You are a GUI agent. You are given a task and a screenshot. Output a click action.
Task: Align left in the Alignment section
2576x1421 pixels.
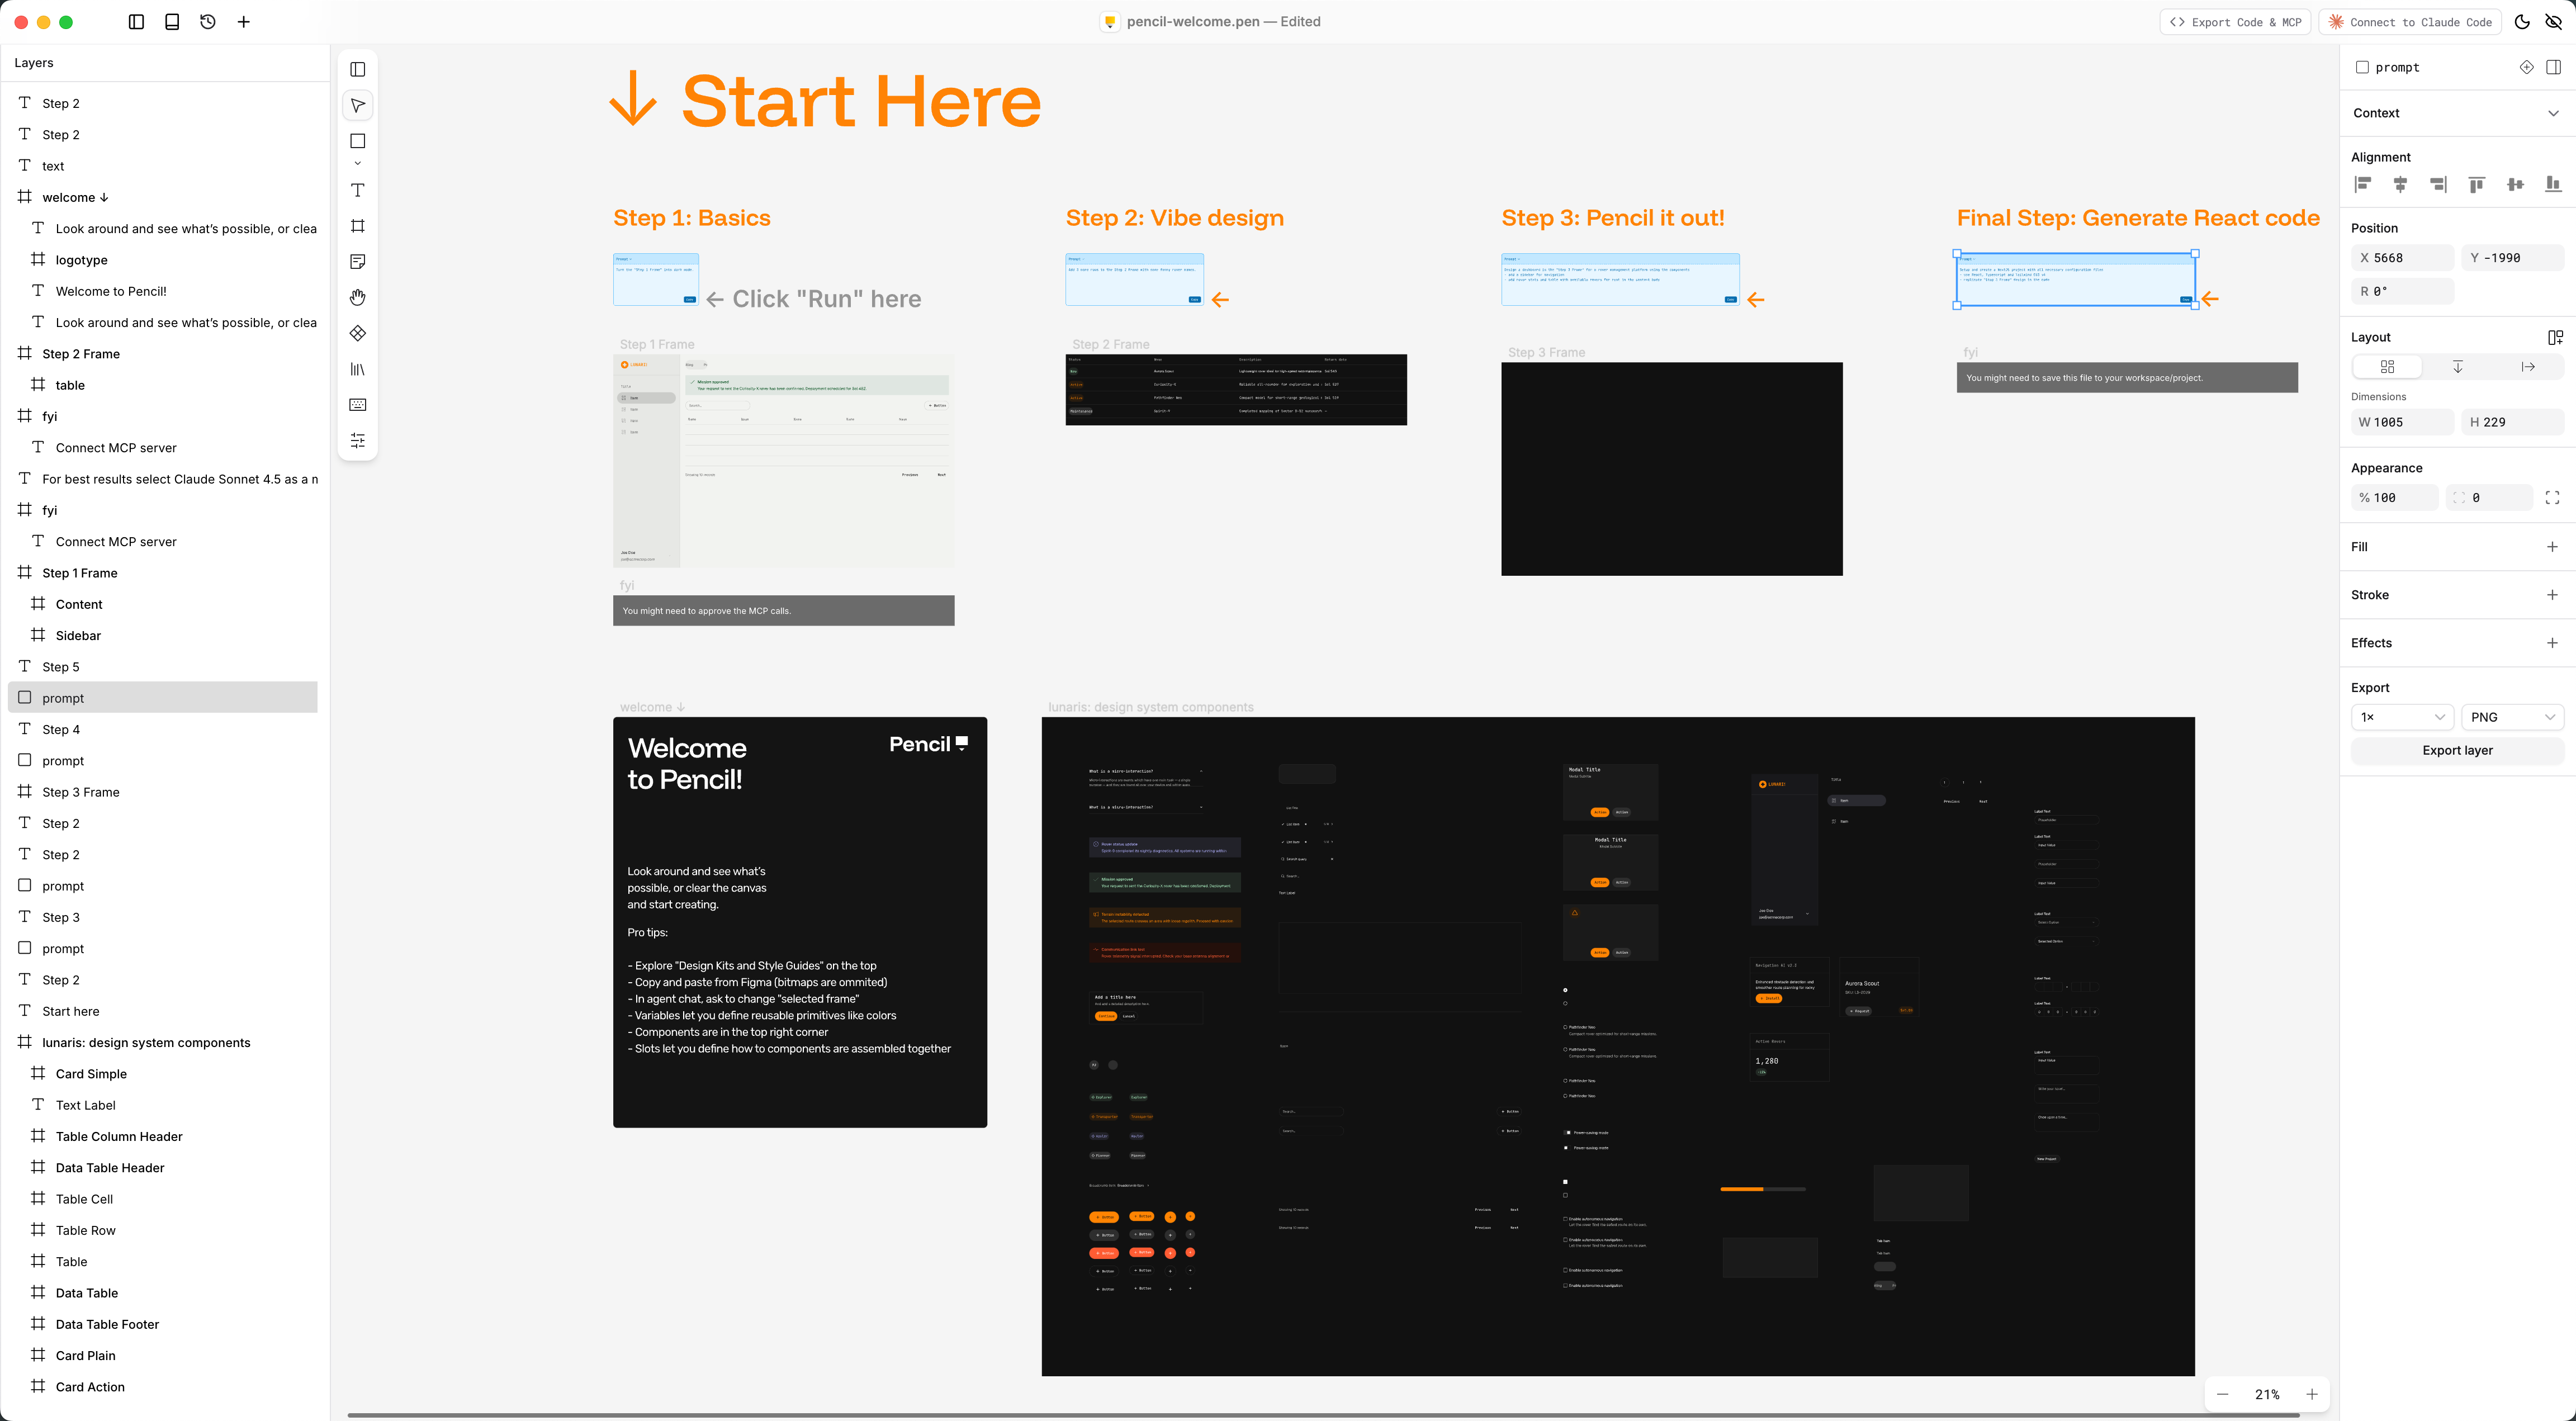click(x=2363, y=184)
